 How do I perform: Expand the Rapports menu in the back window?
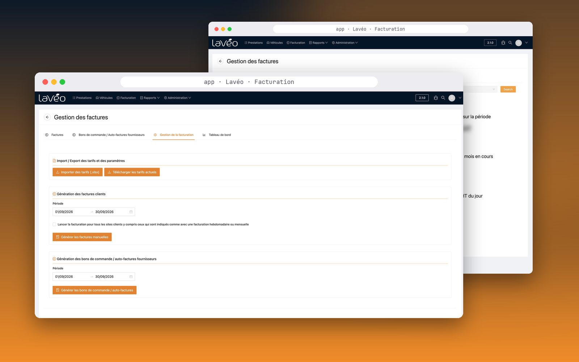tap(318, 43)
